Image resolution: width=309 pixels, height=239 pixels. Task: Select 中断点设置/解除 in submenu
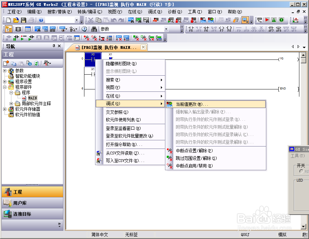click(x=216, y=151)
